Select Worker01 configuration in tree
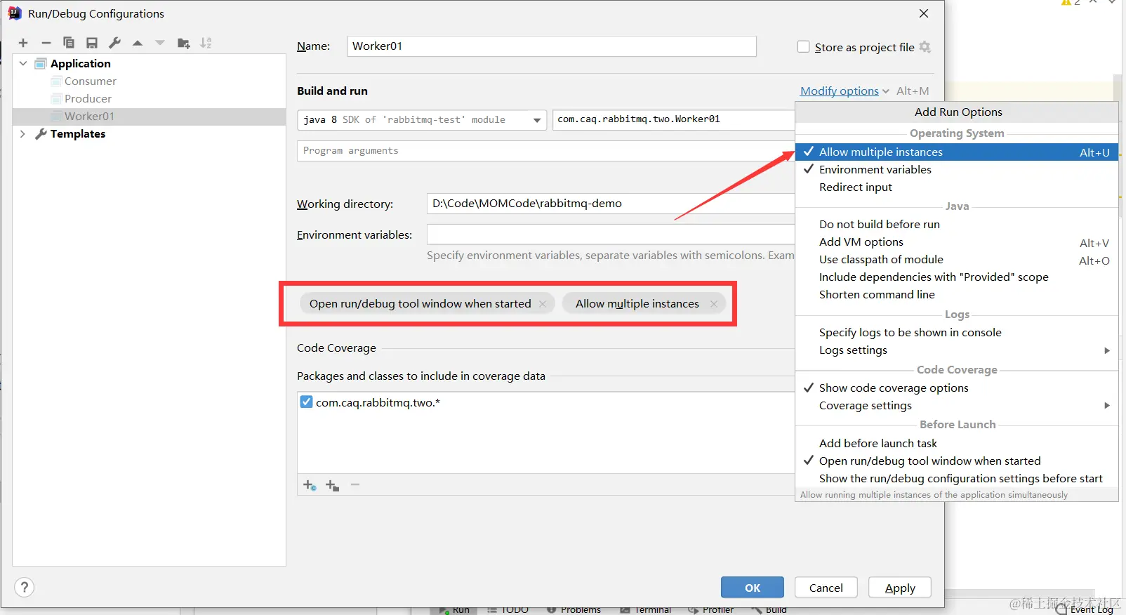This screenshot has width=1126, height=615. pos(149,116)
